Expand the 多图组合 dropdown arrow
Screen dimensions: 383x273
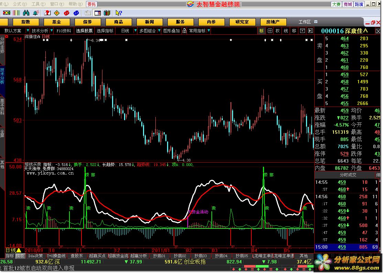pyautogui.click(x=159, y=31)
